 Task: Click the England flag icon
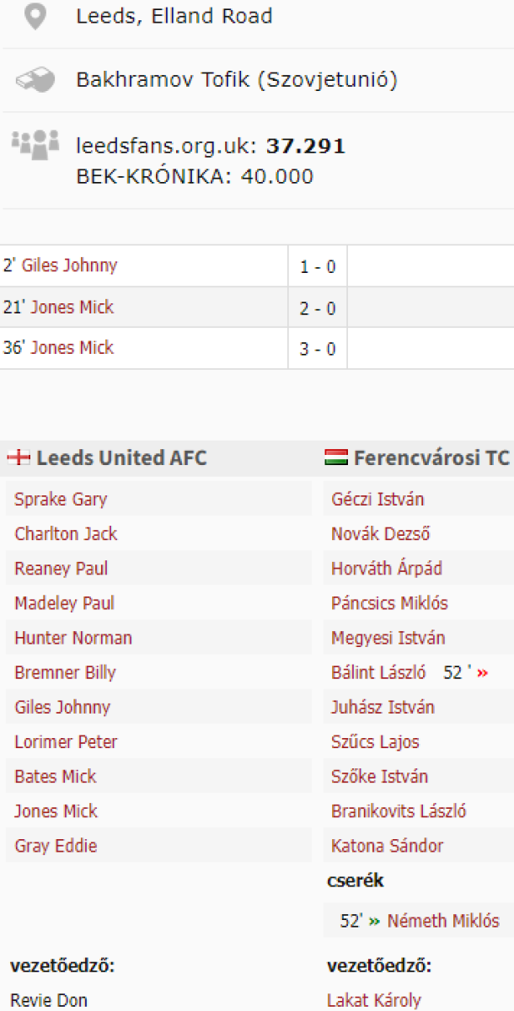(19, 458)
